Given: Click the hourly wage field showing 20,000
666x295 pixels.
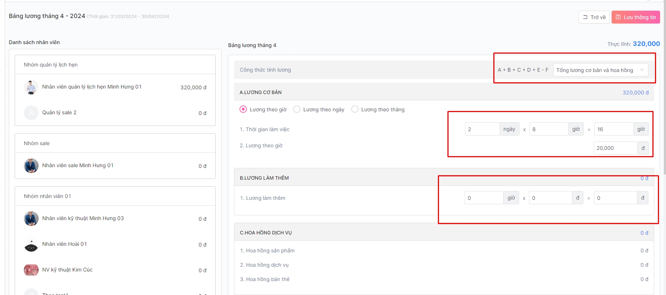Looking at the screenshot, I should (615, 148).
